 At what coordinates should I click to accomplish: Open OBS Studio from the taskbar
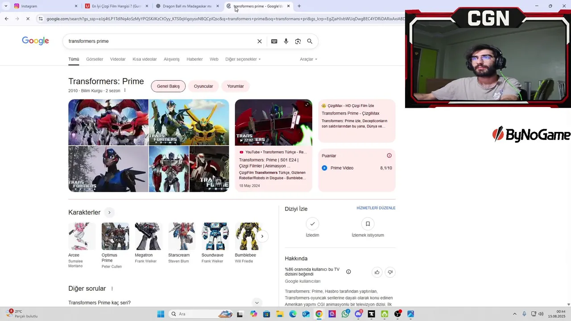[397, 314]
